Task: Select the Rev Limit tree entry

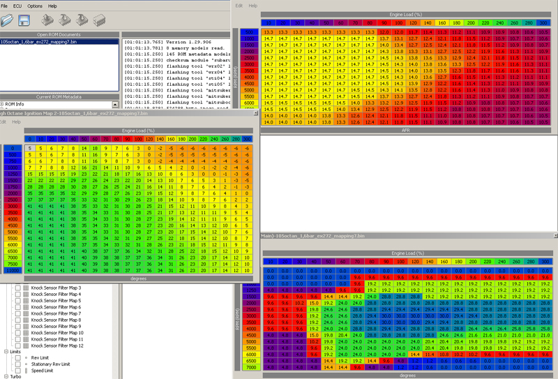Action: [x=40, y=357]
